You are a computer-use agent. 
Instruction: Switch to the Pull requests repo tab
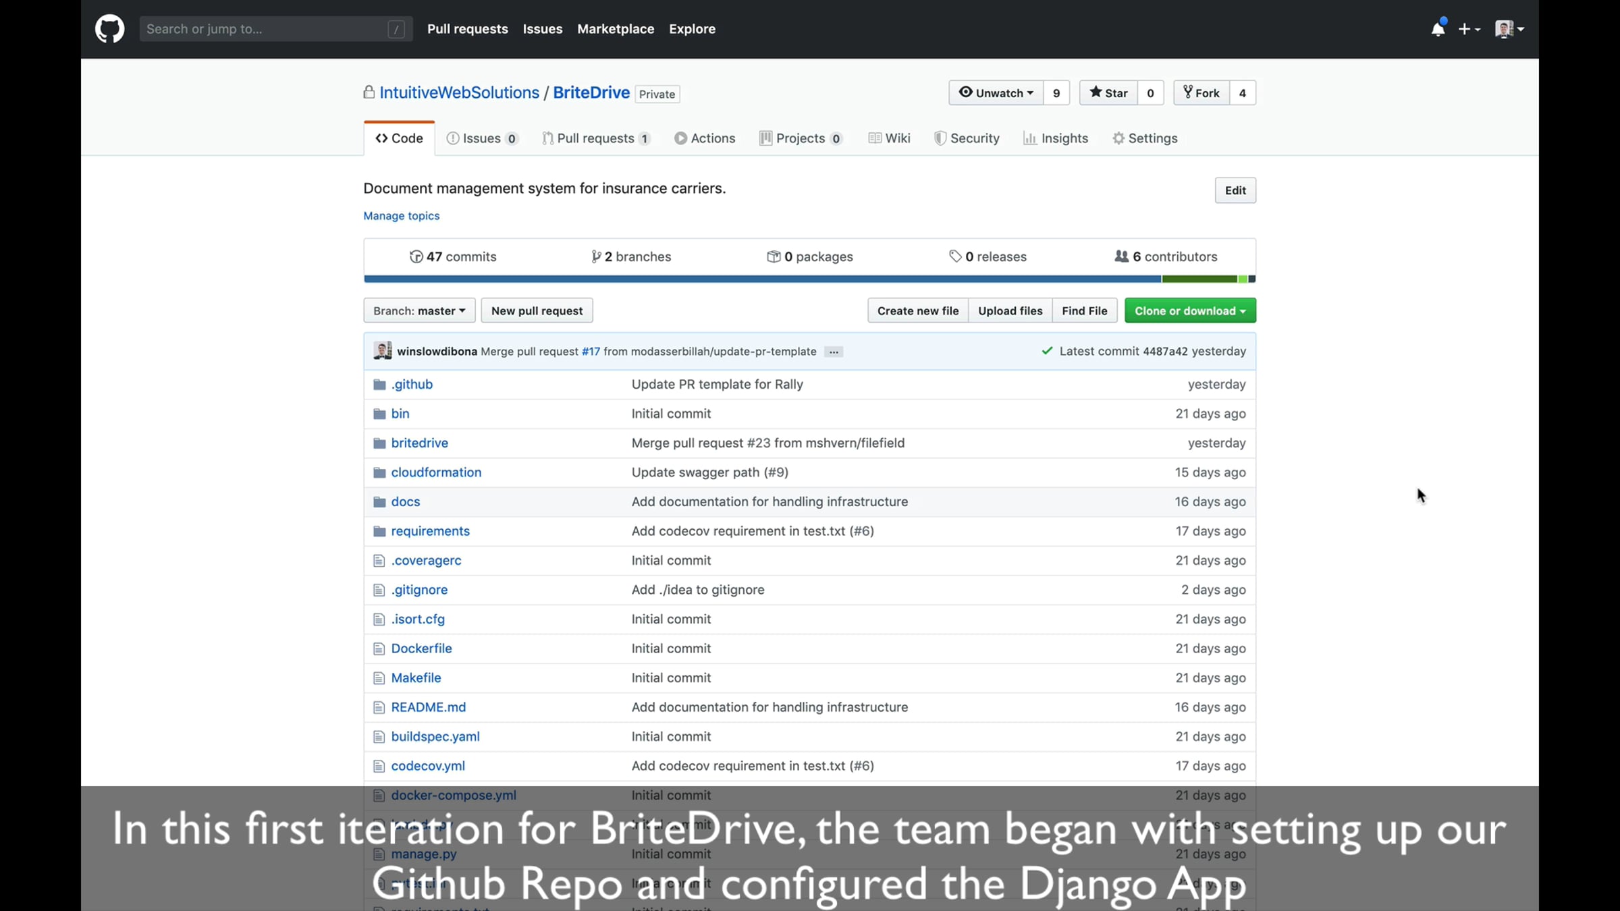pyautogui.click(x=595, y=138)
